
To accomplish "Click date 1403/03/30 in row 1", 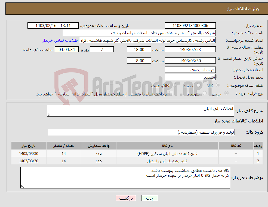I will [x=29, y=154].
